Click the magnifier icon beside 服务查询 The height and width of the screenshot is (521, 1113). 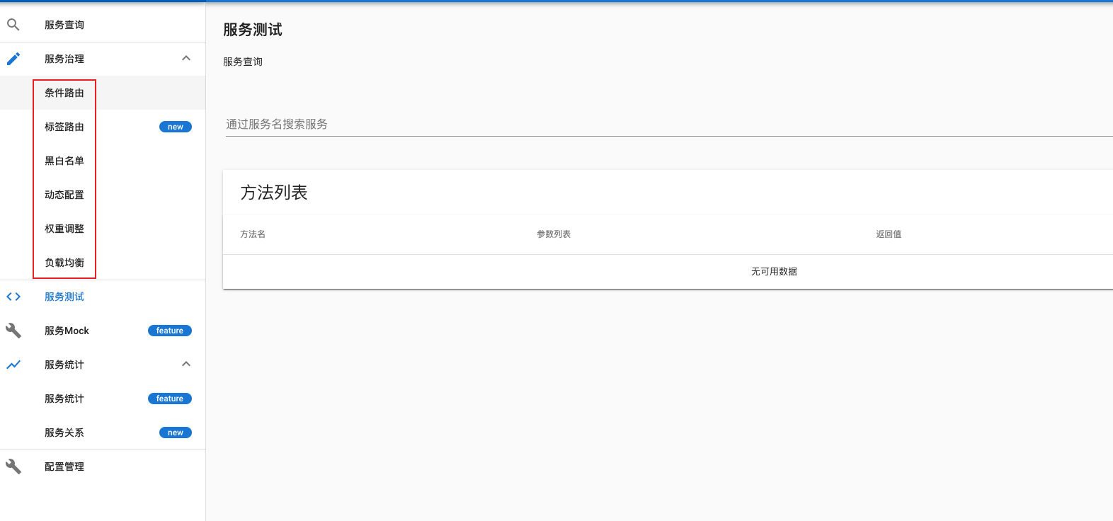(13, 25)
